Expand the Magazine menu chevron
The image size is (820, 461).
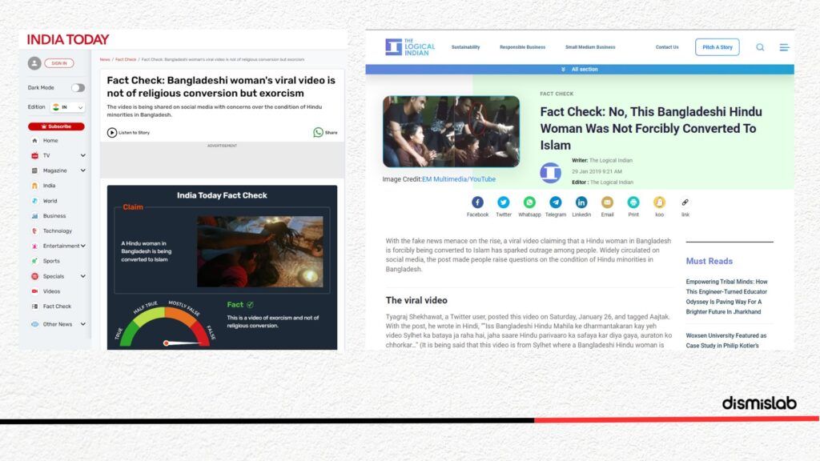tap(82, 171)
